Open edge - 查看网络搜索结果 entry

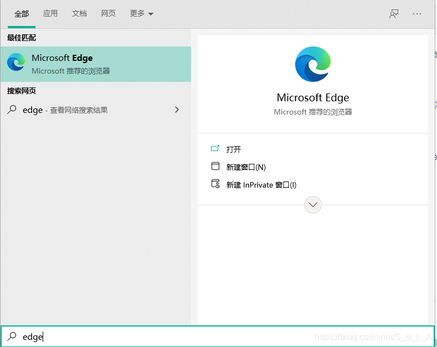click(96, 110)
